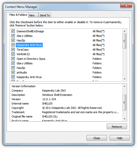Toggle Open in Directory Opus checkbox

[13, 58]
